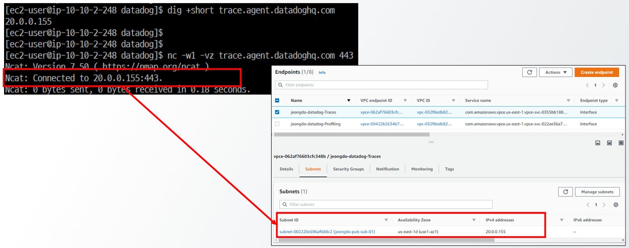Sort by Endpoint type column
The height and width of the screenshot is (248, 629).
(617, 100)
